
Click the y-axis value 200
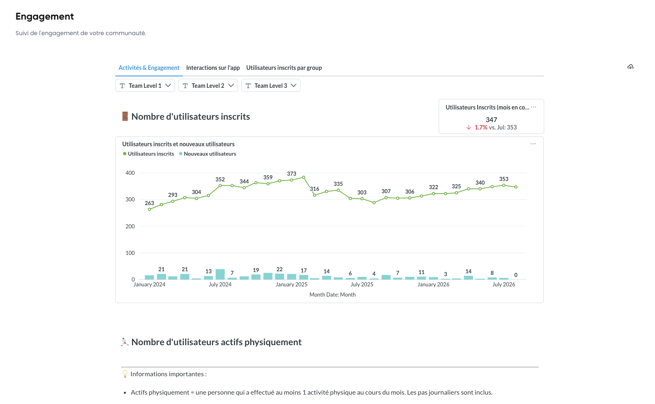pyautogui.click(x=130, y=226)
